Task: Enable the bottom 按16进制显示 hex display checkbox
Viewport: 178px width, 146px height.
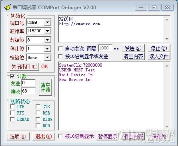Action: pos(60,136)
